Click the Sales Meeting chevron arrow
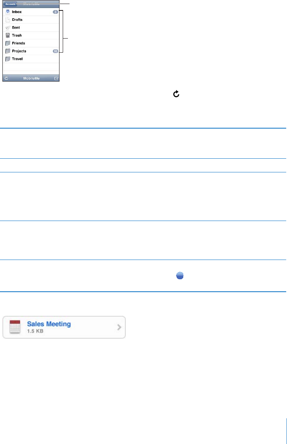This screenshot has height=444, width=287. click(119, 327)
